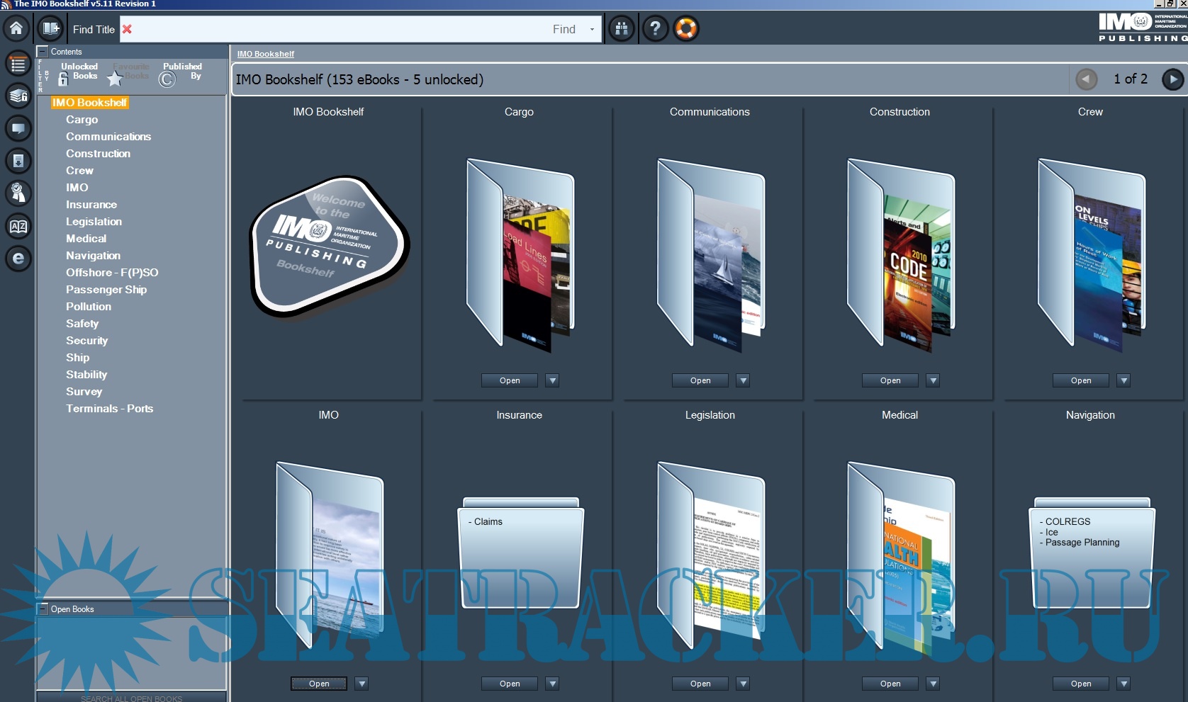
Task: Collapse the Contents panel
Action: pyautogui.click(x=43, y=52)
